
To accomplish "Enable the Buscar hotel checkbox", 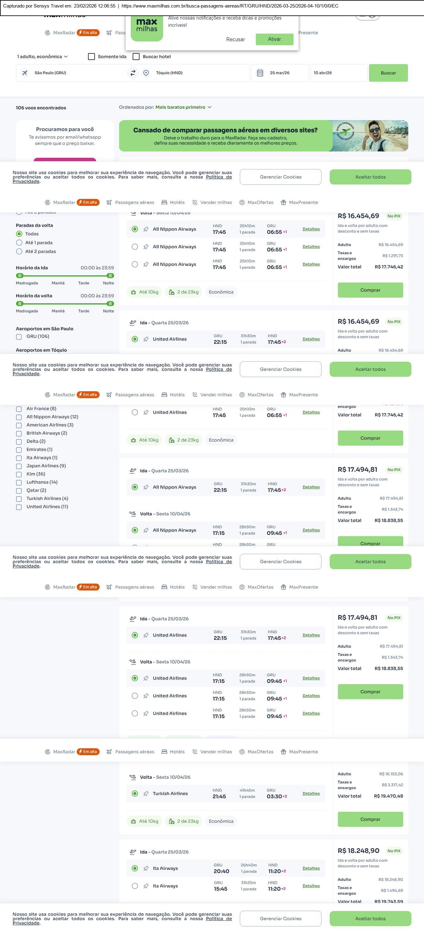I will point(136,57).
